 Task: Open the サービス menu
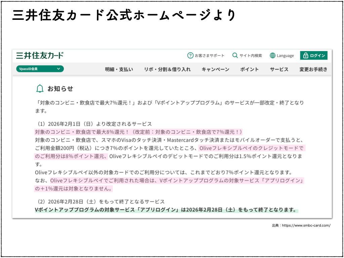click(279, 69)
